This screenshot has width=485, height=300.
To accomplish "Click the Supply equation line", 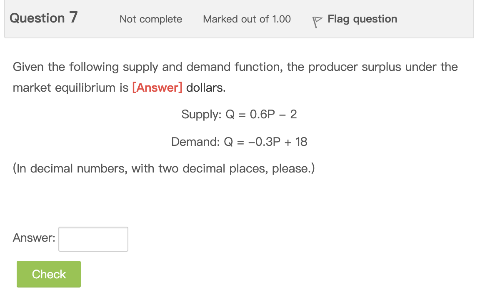I will click(239, 114).
